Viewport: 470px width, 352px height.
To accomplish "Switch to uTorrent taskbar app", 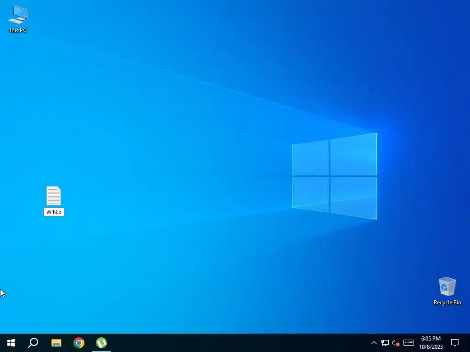I will (x=101, y=343).
